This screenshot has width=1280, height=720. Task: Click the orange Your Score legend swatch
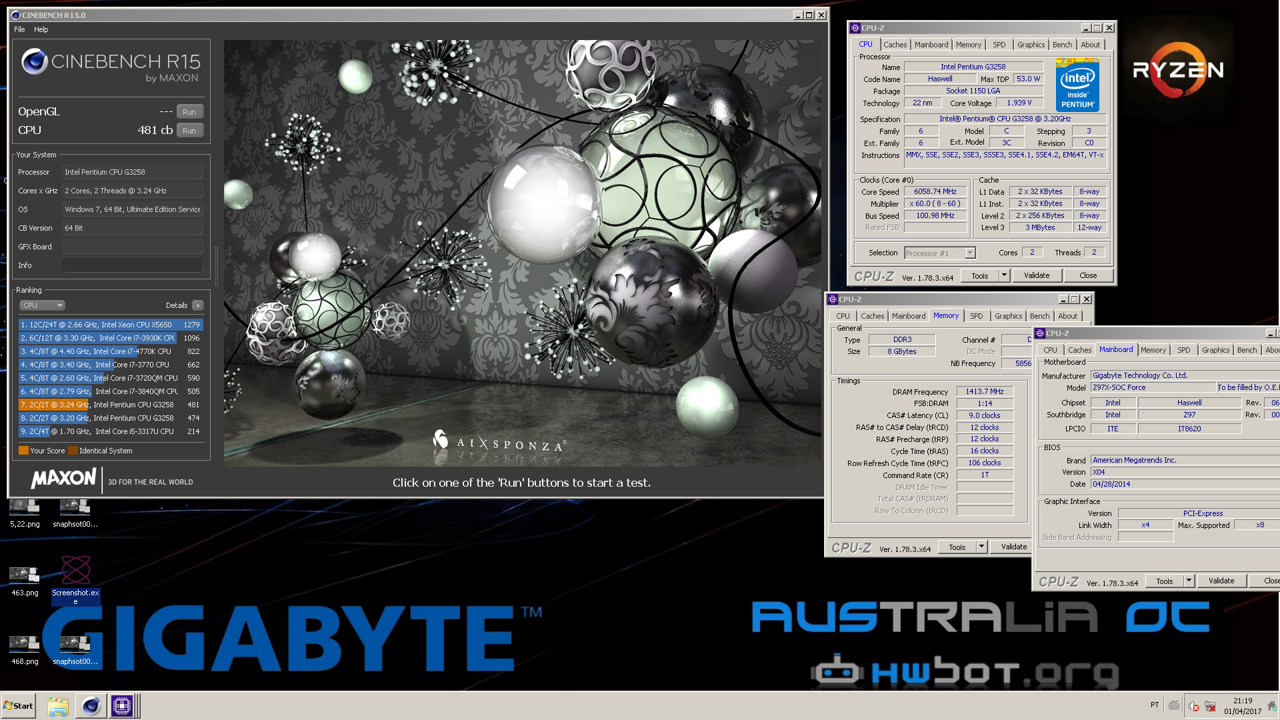(x=23, y=451)
